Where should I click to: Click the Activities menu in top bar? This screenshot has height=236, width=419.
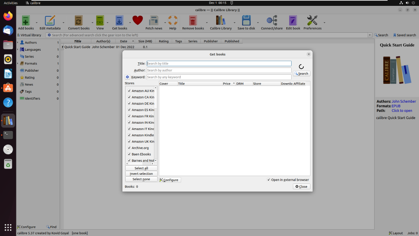(x=11, y=3)
